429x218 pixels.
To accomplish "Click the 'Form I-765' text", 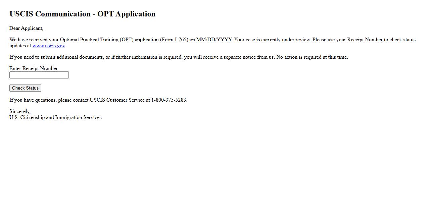I will pyautogui.click(x=174, y=40).
